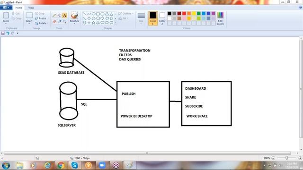
Task: Pick the purple color swatch
Action: (x=214, y=14)
